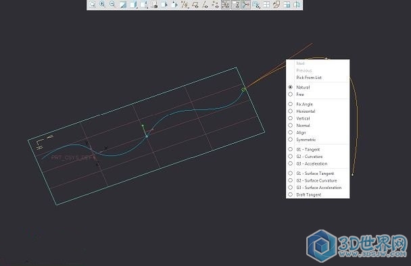Image resolution: width=411 pixels, height=266 pixels.
Task: Choose Pick From List menu entry
Action: coord(309,78)
